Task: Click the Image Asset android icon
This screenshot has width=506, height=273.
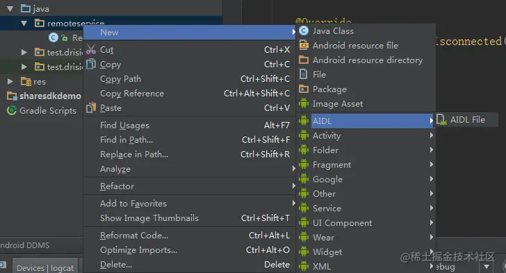Action: (304, 103)
